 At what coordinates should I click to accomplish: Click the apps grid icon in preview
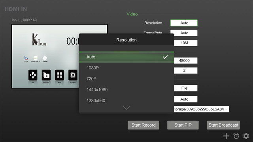pyautogui.click(x=60, y=75)
